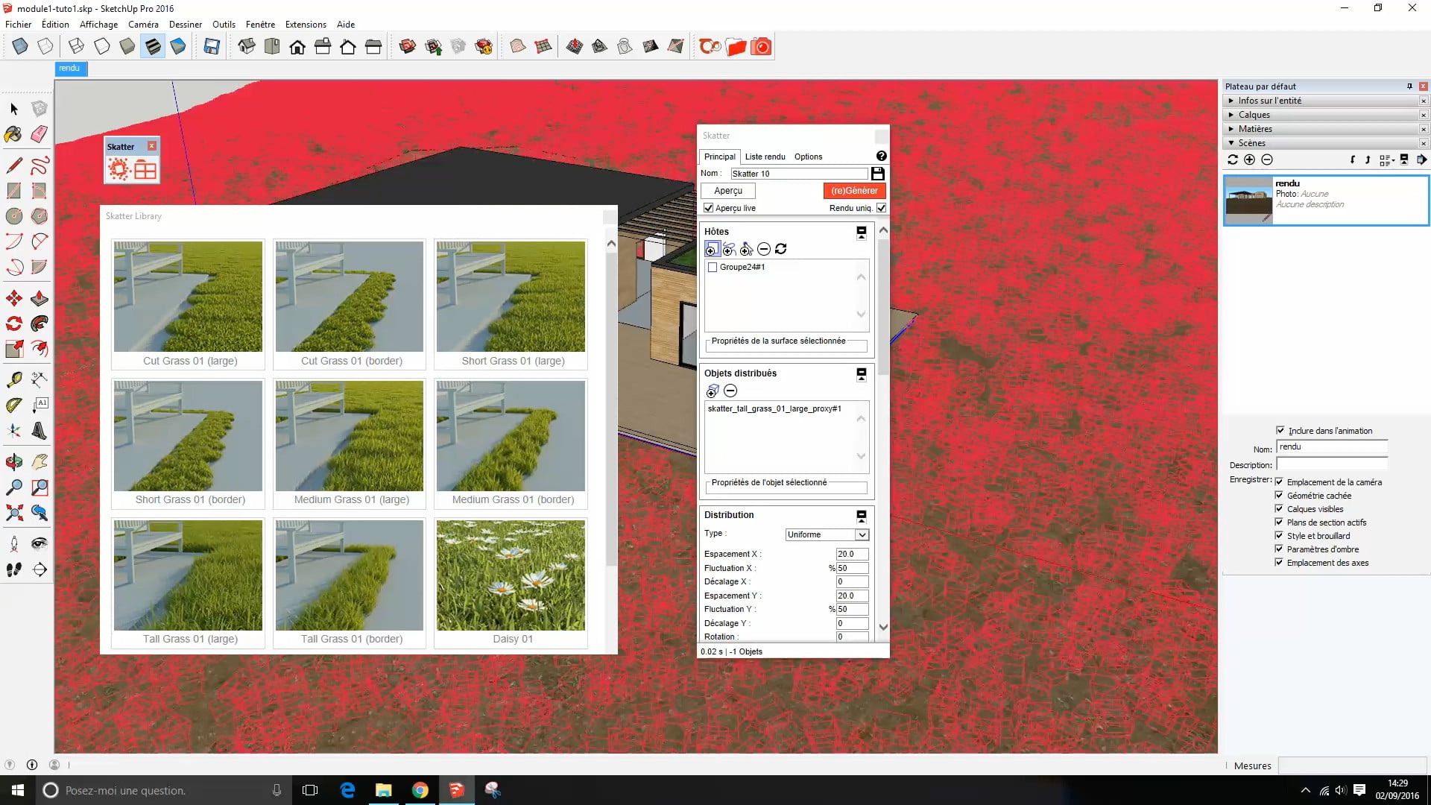Select the arrow Select tool
Screen dimensions: 1431x805
click(x=14, y=109)
